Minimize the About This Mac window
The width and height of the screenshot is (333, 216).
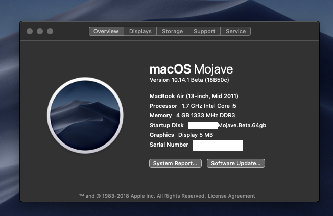pyautogui.click(x=40, y=31)
